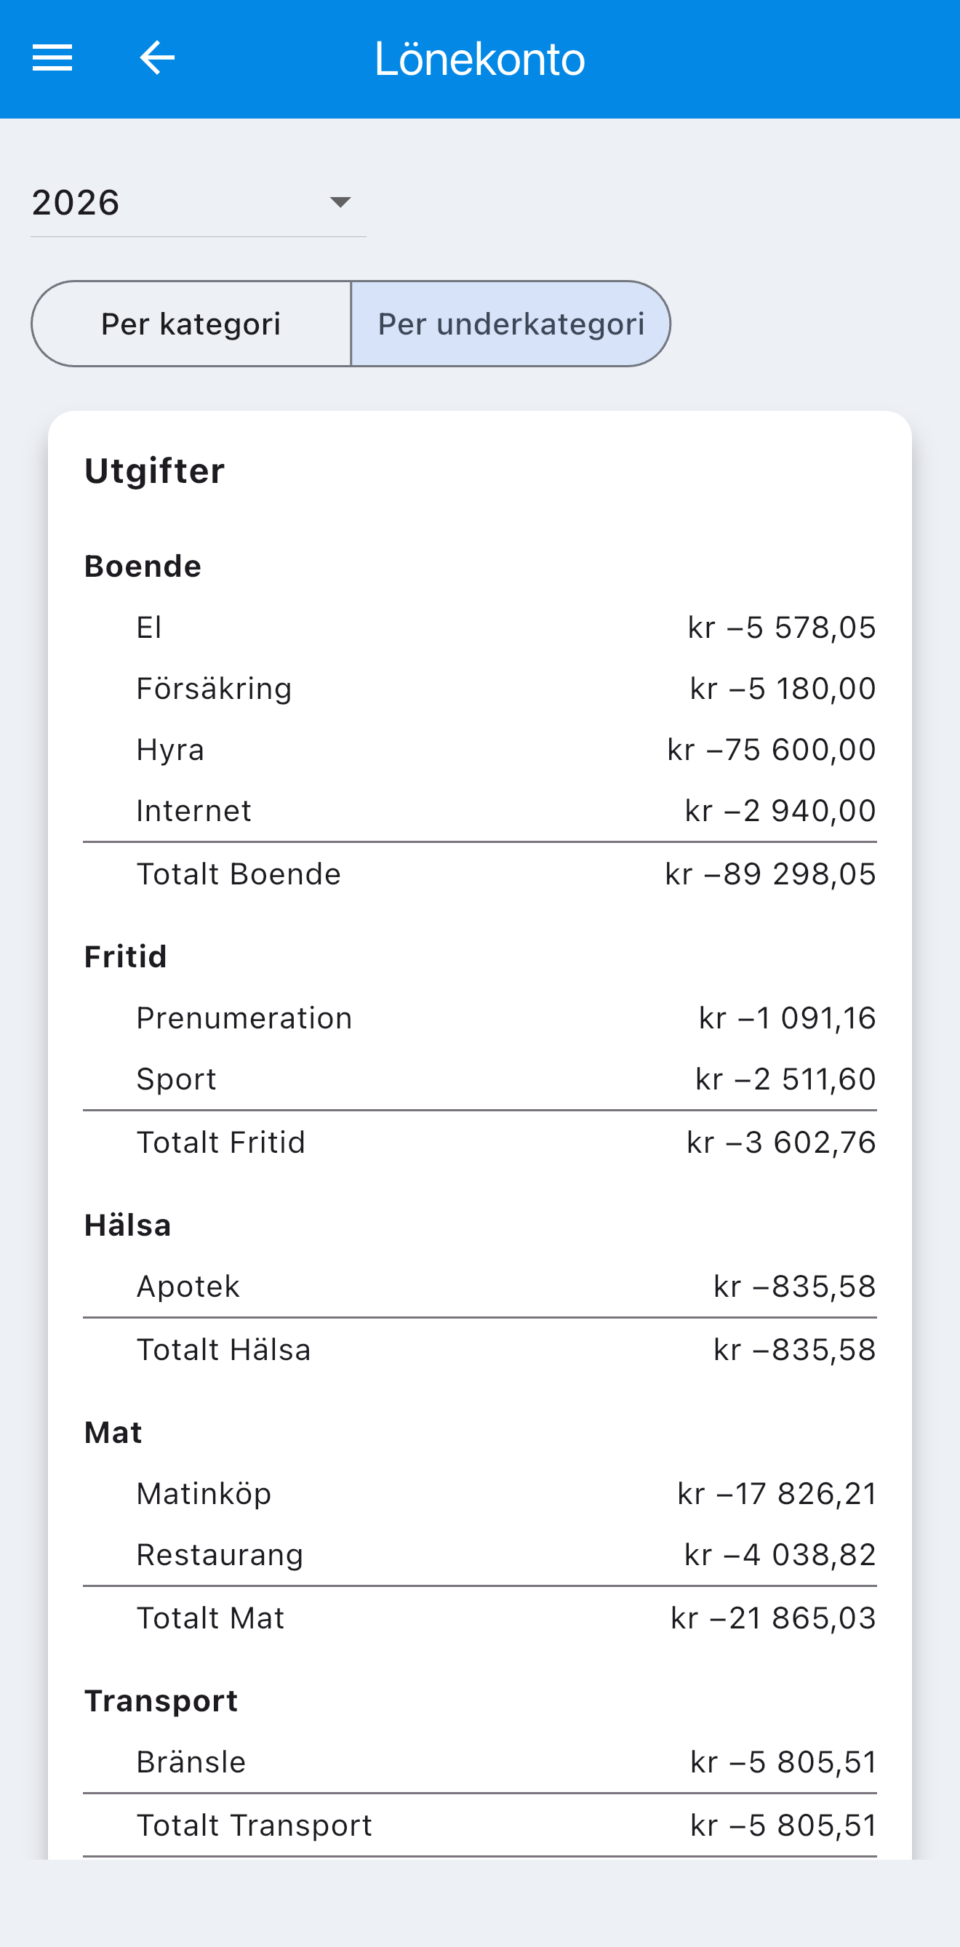
Task: Switch to Per kategori view
Action: click(191, 324)
